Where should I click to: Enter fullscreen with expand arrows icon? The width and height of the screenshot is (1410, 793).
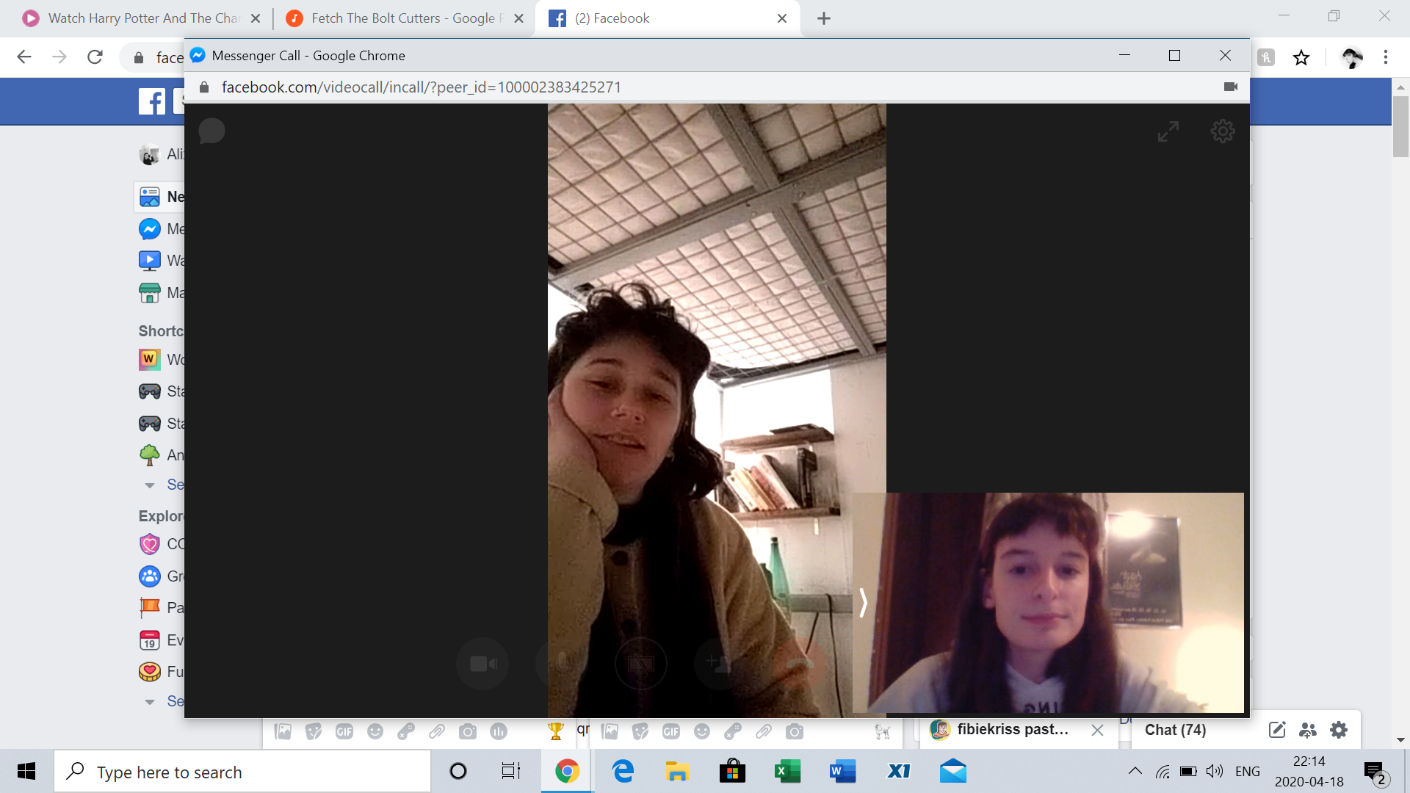tap(1168, 131)
